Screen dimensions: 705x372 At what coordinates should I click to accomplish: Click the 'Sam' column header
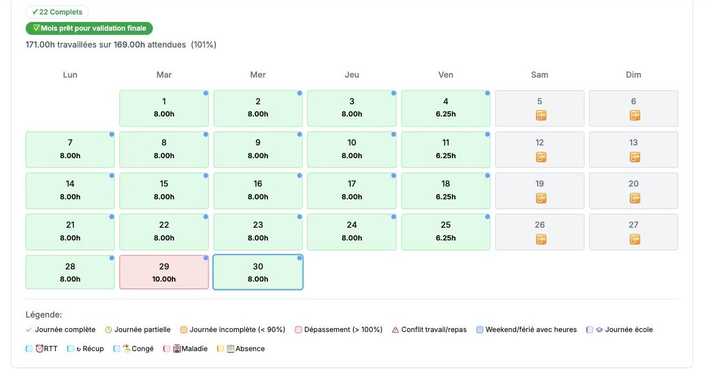(x=539, y=75)
